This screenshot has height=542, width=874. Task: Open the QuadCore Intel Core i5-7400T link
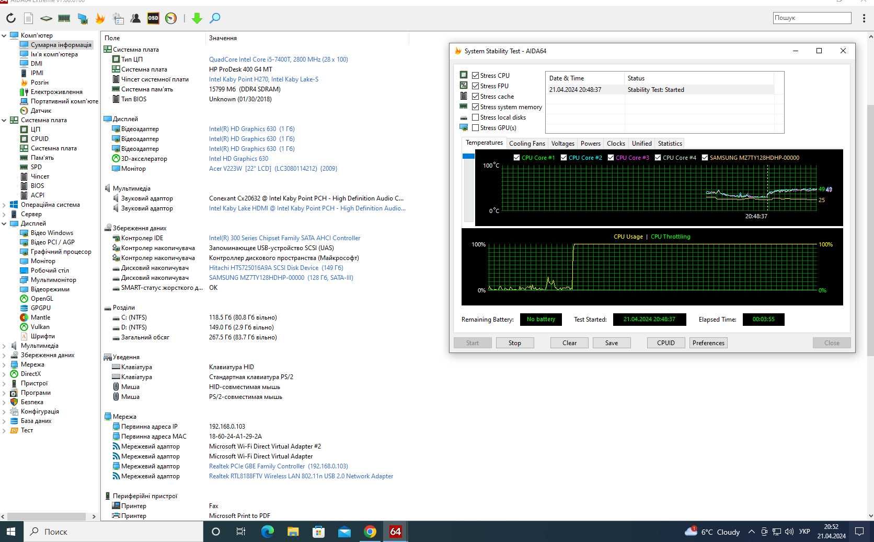(x=279, y=60)
